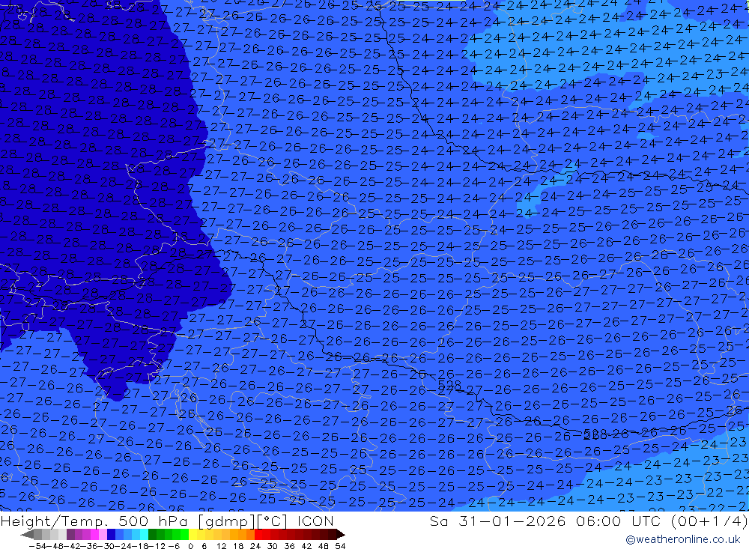Click the orange legend swatch above 18
Screen dimensions: 749x549
(x=242, y=534)
